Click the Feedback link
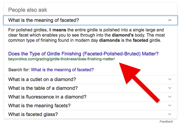This screenshot has width=181, height=125. pyautogui.click(x=166, y=121)
